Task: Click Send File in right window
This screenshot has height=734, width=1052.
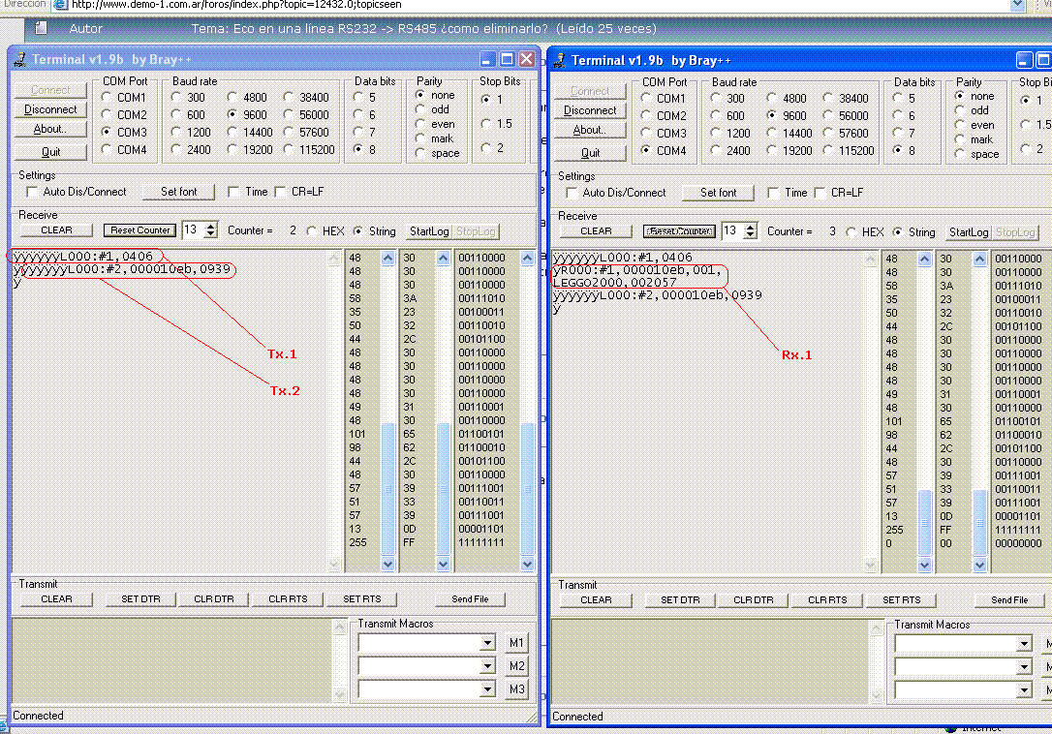Action: pyautogui.click(x=1009, y=600)
